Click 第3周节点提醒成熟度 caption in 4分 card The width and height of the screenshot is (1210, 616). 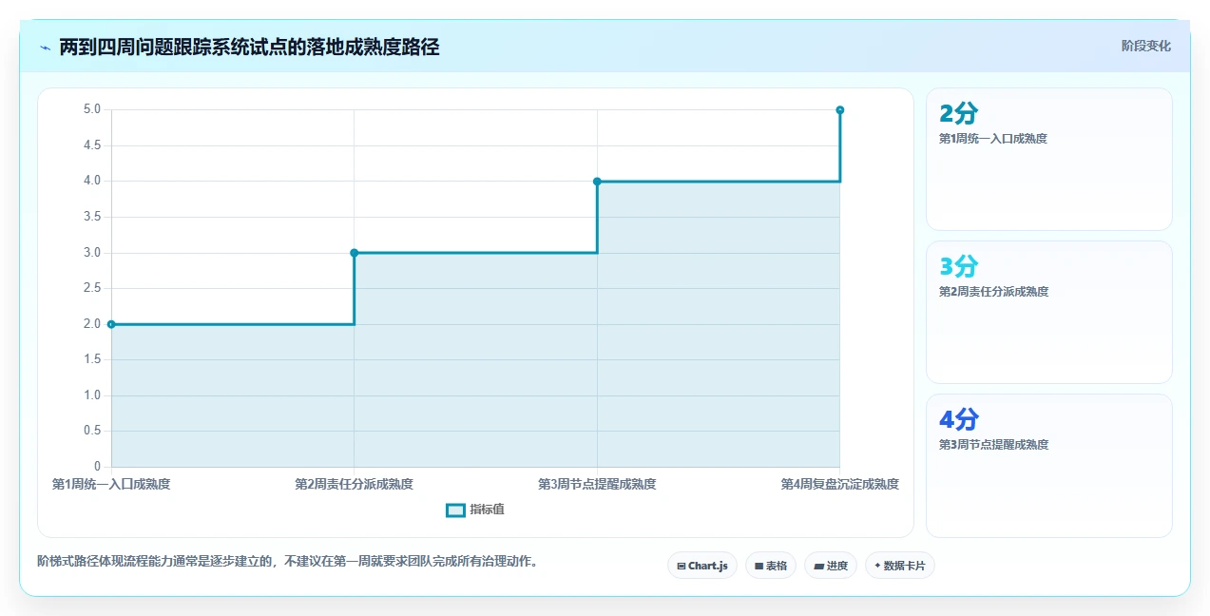[x=993, y=444]
